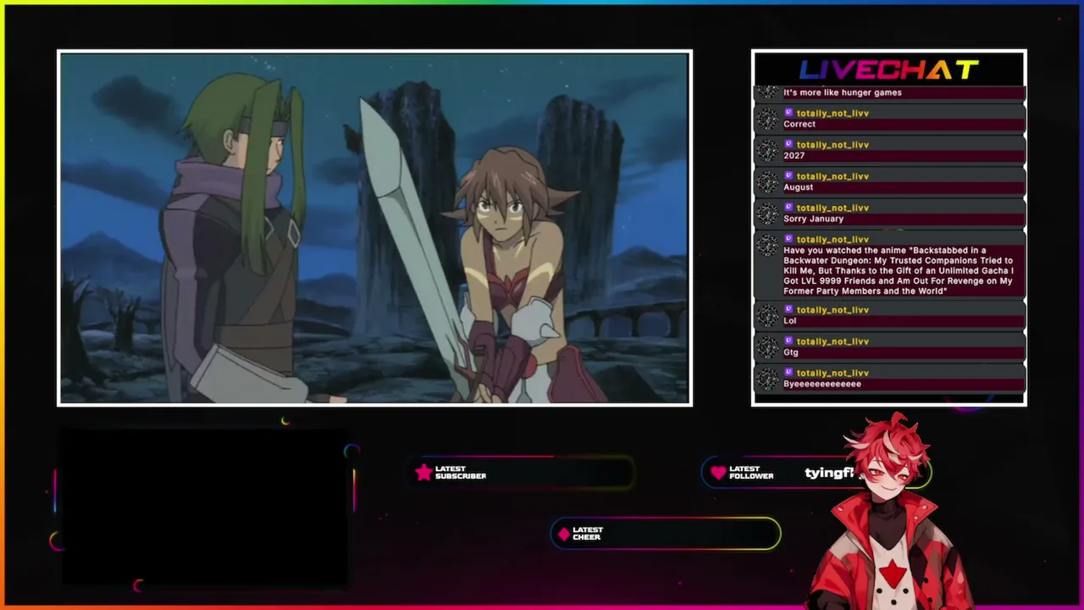Click the "Latest Follower" label

pos(751,473)
